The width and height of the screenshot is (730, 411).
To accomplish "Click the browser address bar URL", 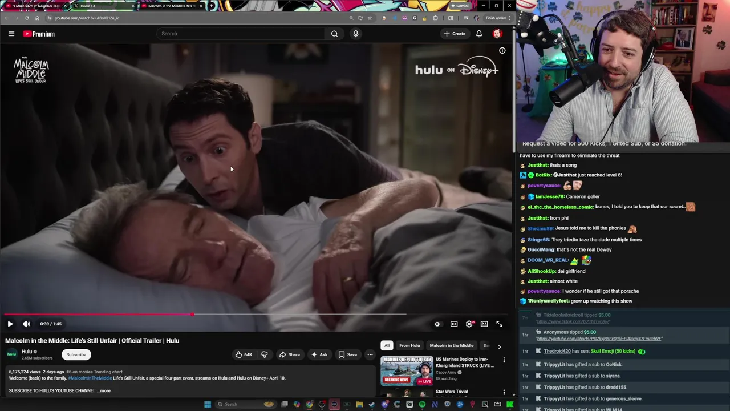I will click(87, 18).
